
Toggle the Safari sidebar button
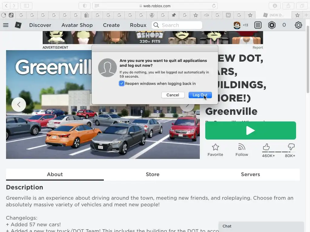tap(26, 6)
